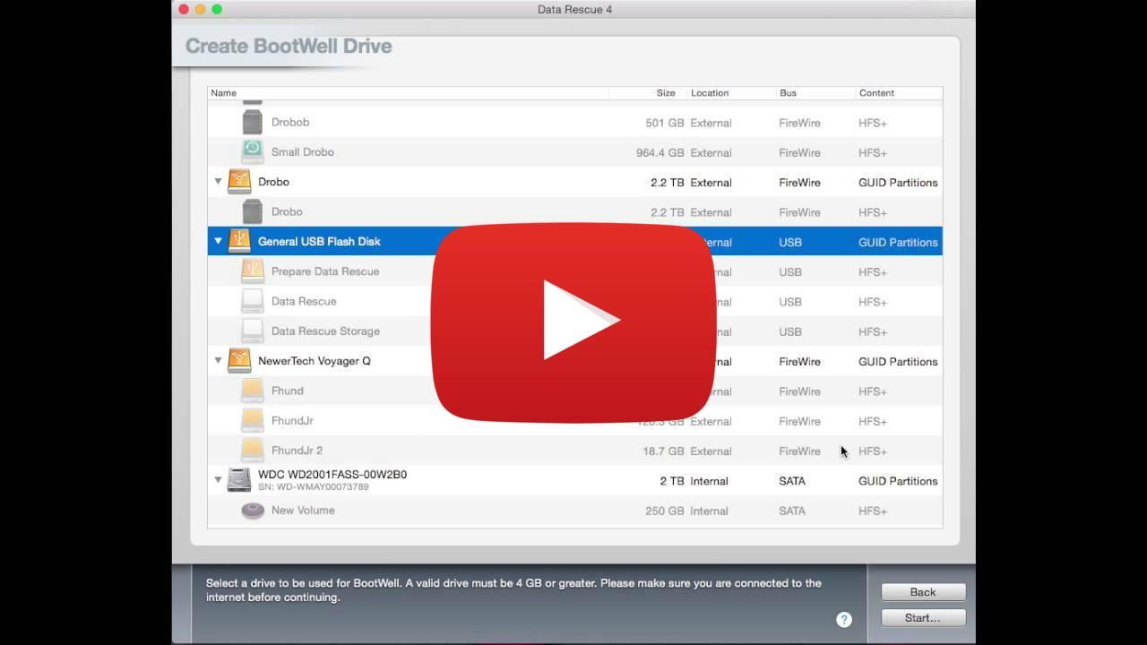The height and width of the screenshot is (645, 1147).
Task: Collapse the General USB Flash Disk tree
Action: click(x=218, y=241)
